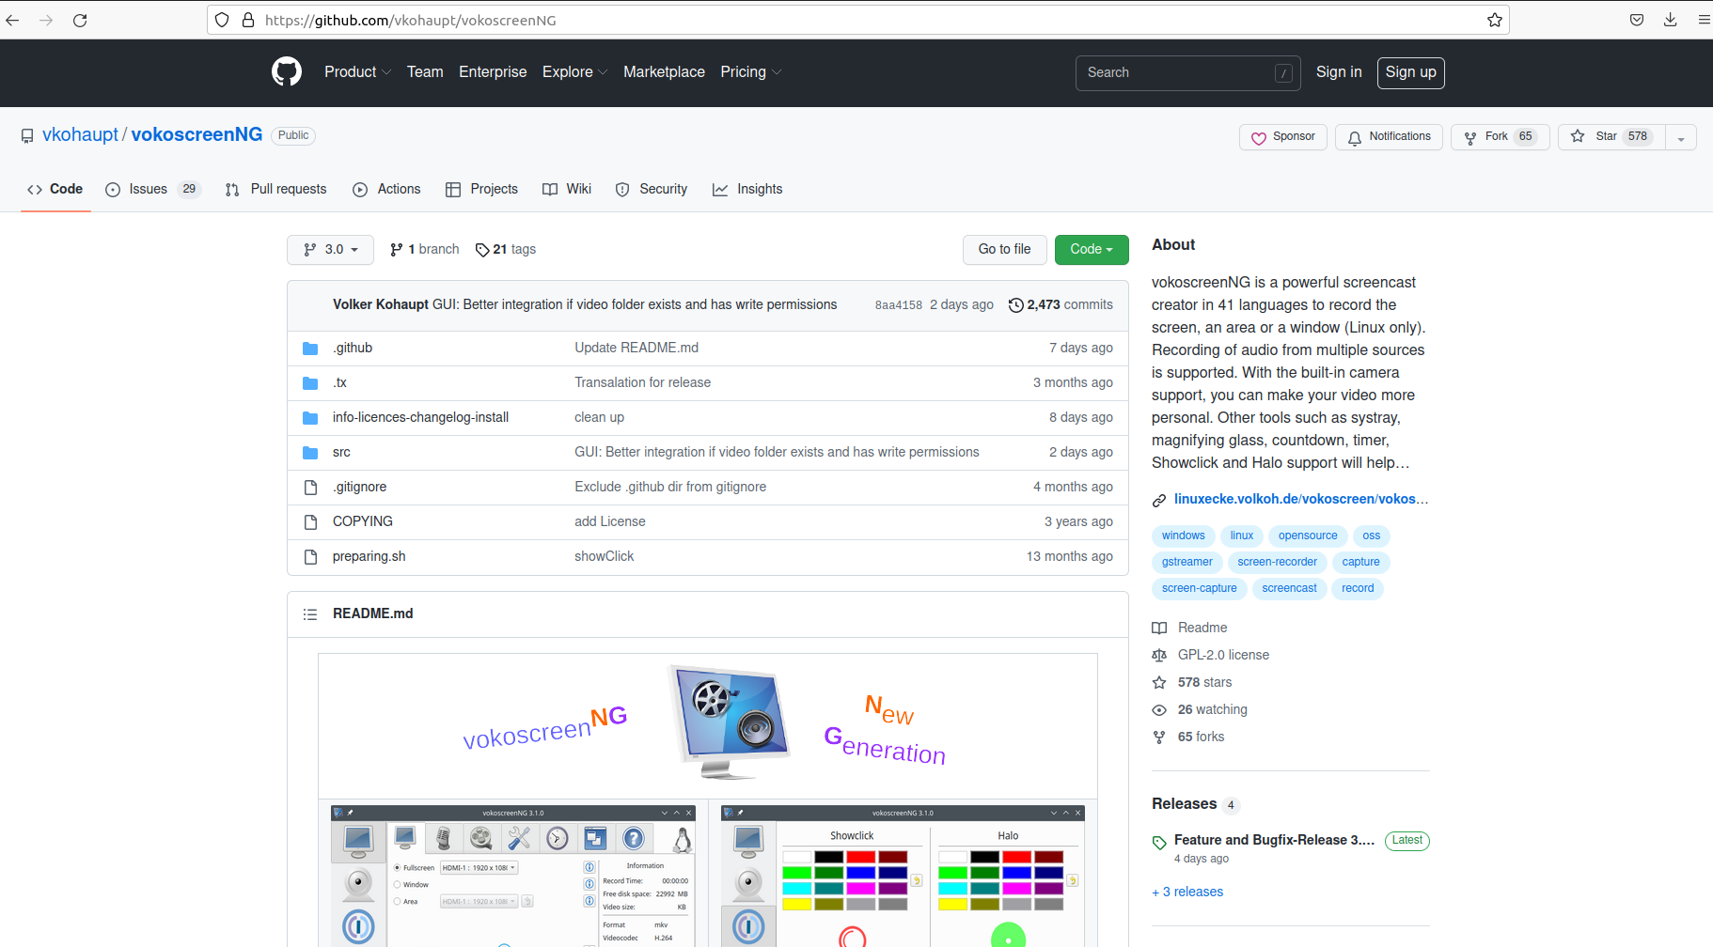The width and height of the screenshot is (1713, 947).
Task: Open the screen-recorder topic tag
Action: click(1277, 563)
